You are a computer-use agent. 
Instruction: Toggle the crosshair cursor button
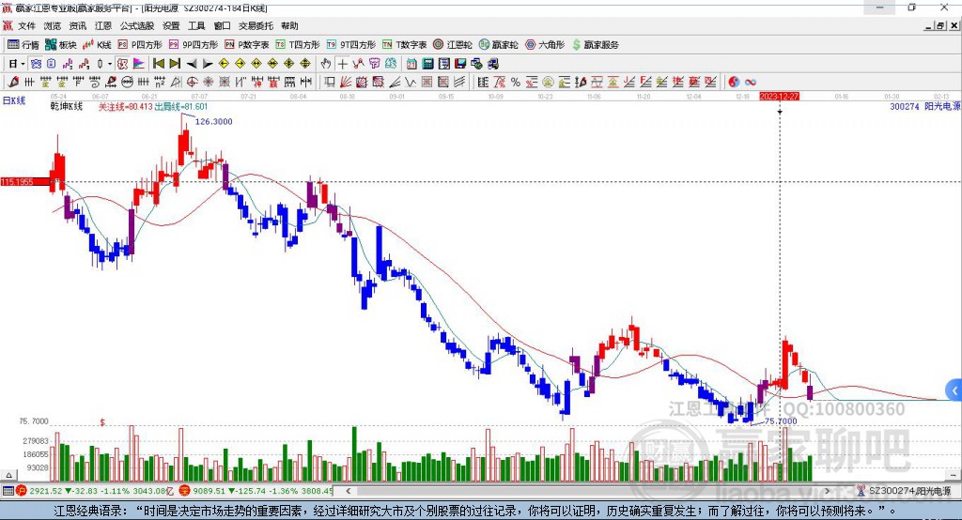tap(342, 64)
